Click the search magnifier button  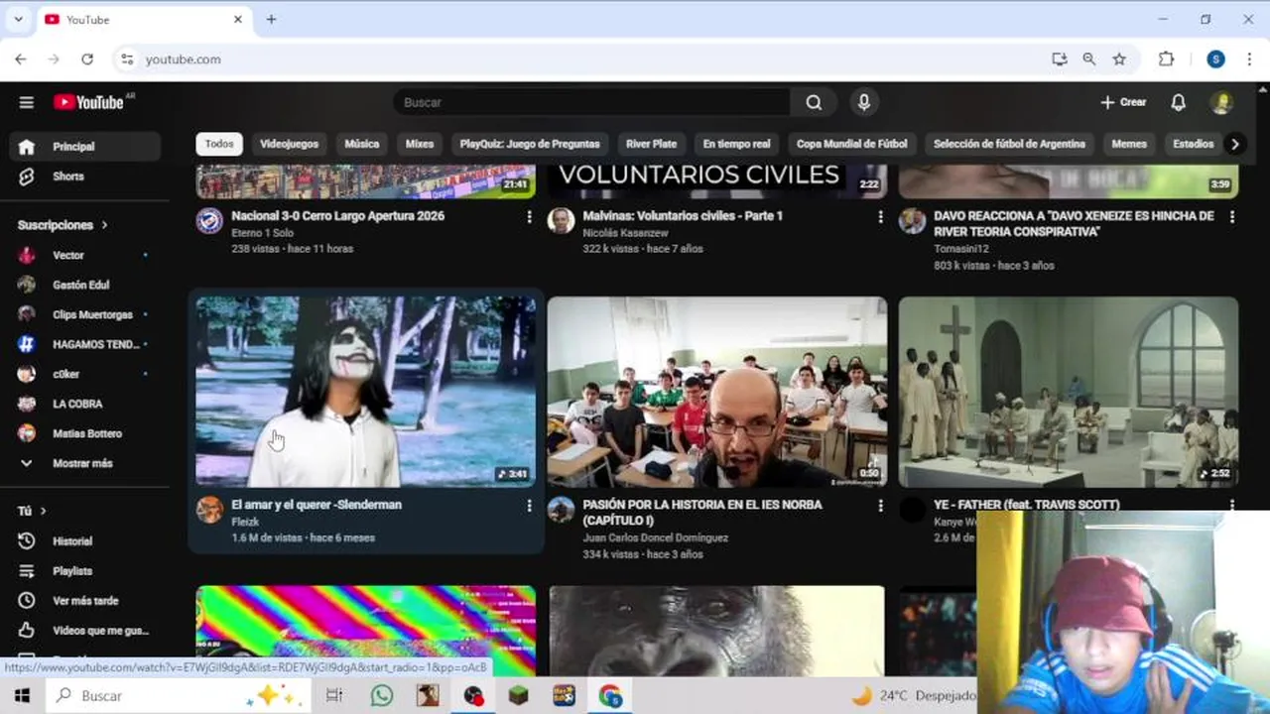[814, 102]
